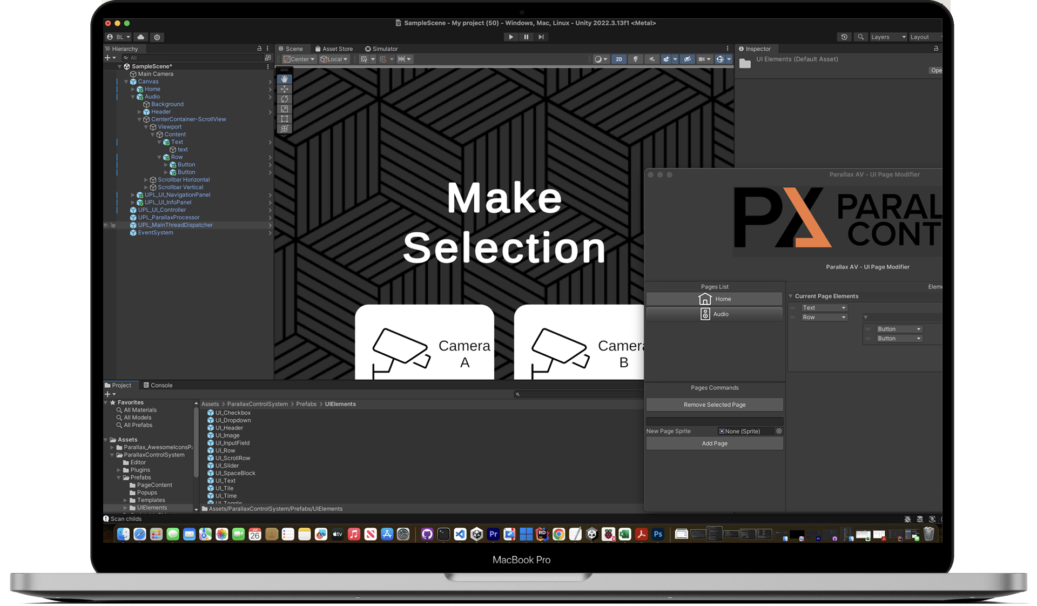Select the Move tool
Screen dimensions: 1037x606
285,89
